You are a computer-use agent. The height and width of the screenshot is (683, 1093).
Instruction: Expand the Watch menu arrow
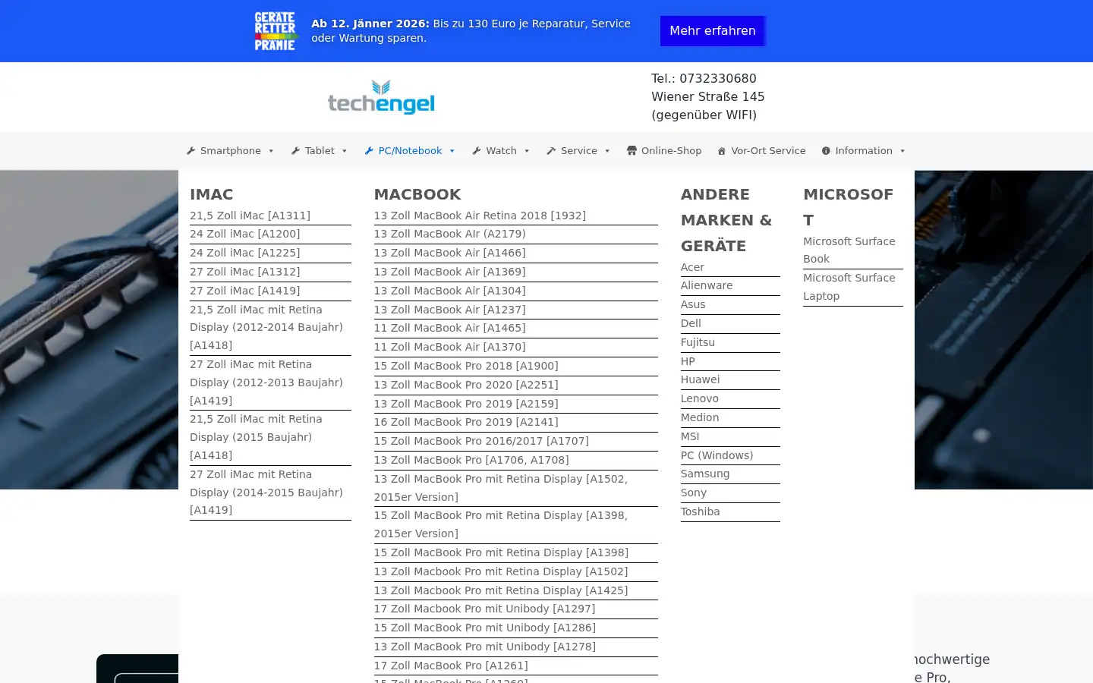(x=527, y=151)
